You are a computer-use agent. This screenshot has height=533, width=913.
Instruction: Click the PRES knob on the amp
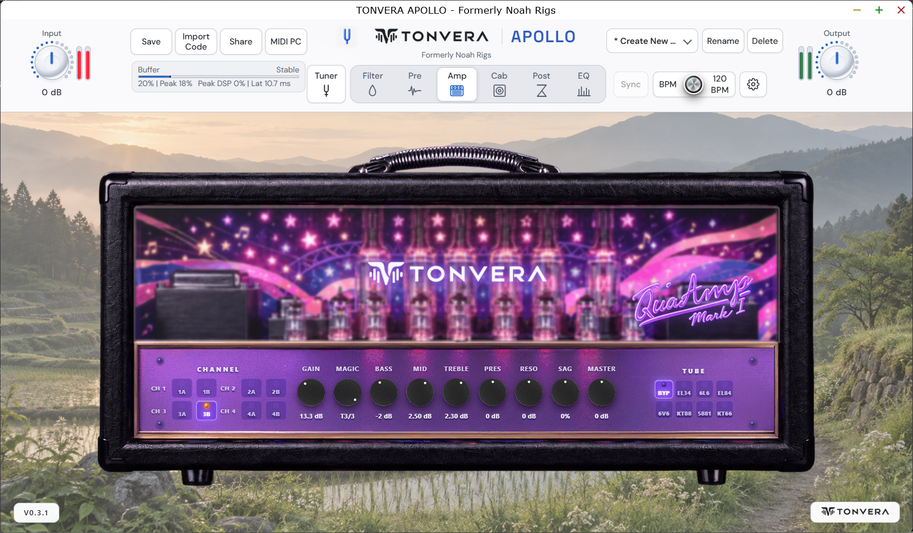(492, 393)
